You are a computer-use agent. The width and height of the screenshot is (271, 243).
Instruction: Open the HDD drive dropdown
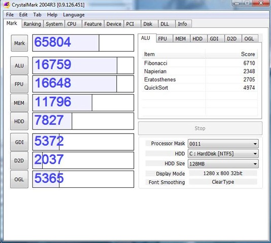coord(223,153)
